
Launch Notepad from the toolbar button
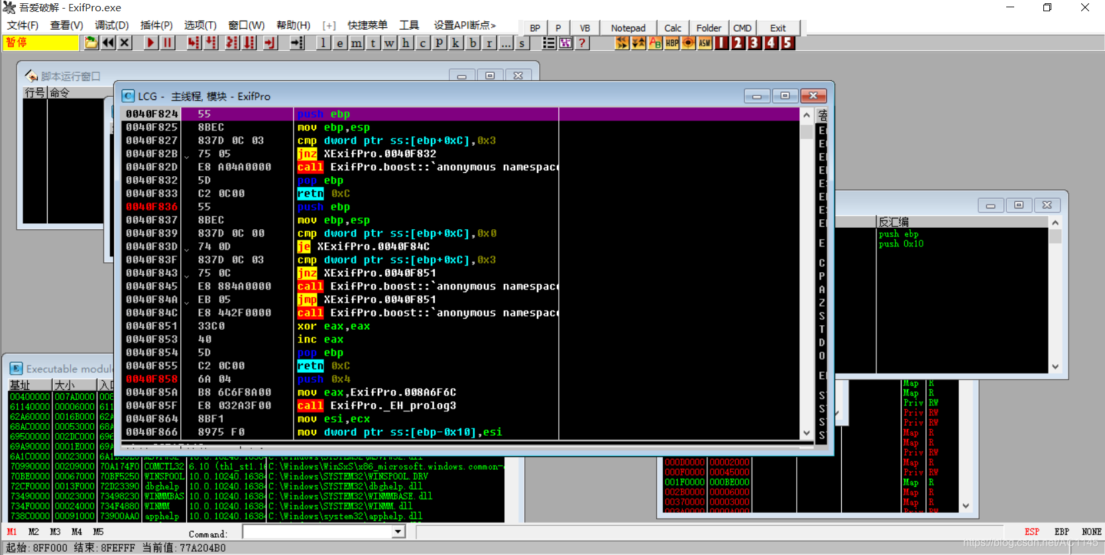628,28
